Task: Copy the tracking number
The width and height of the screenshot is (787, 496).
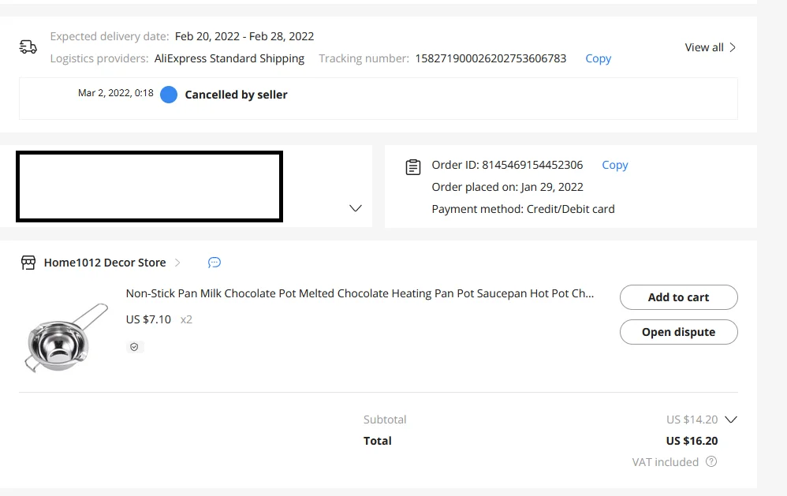Action: pos(598,58)
